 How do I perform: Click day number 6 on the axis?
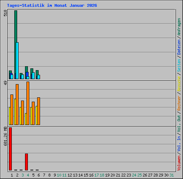[x=39, y=175]
